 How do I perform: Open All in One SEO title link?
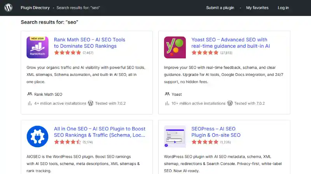(100, 132)
